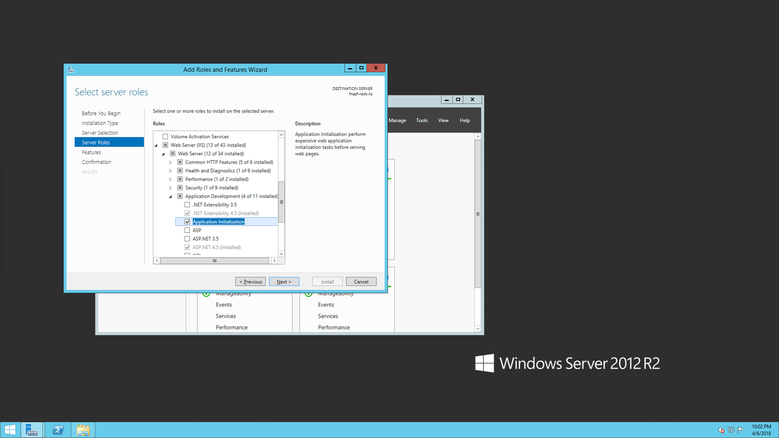Check the Volume Activation Services checkbox

click(165, 137)
